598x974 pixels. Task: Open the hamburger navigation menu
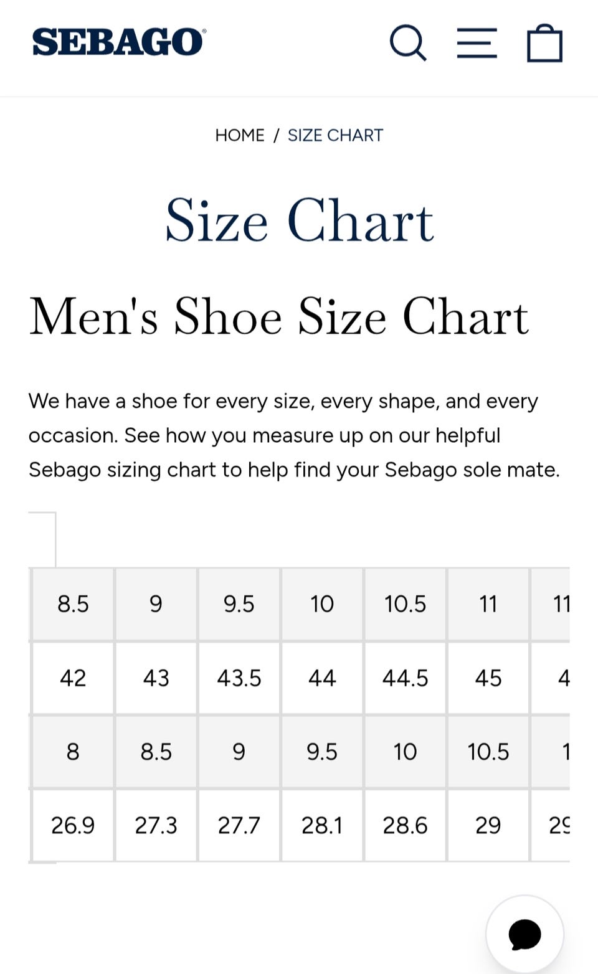477,43
